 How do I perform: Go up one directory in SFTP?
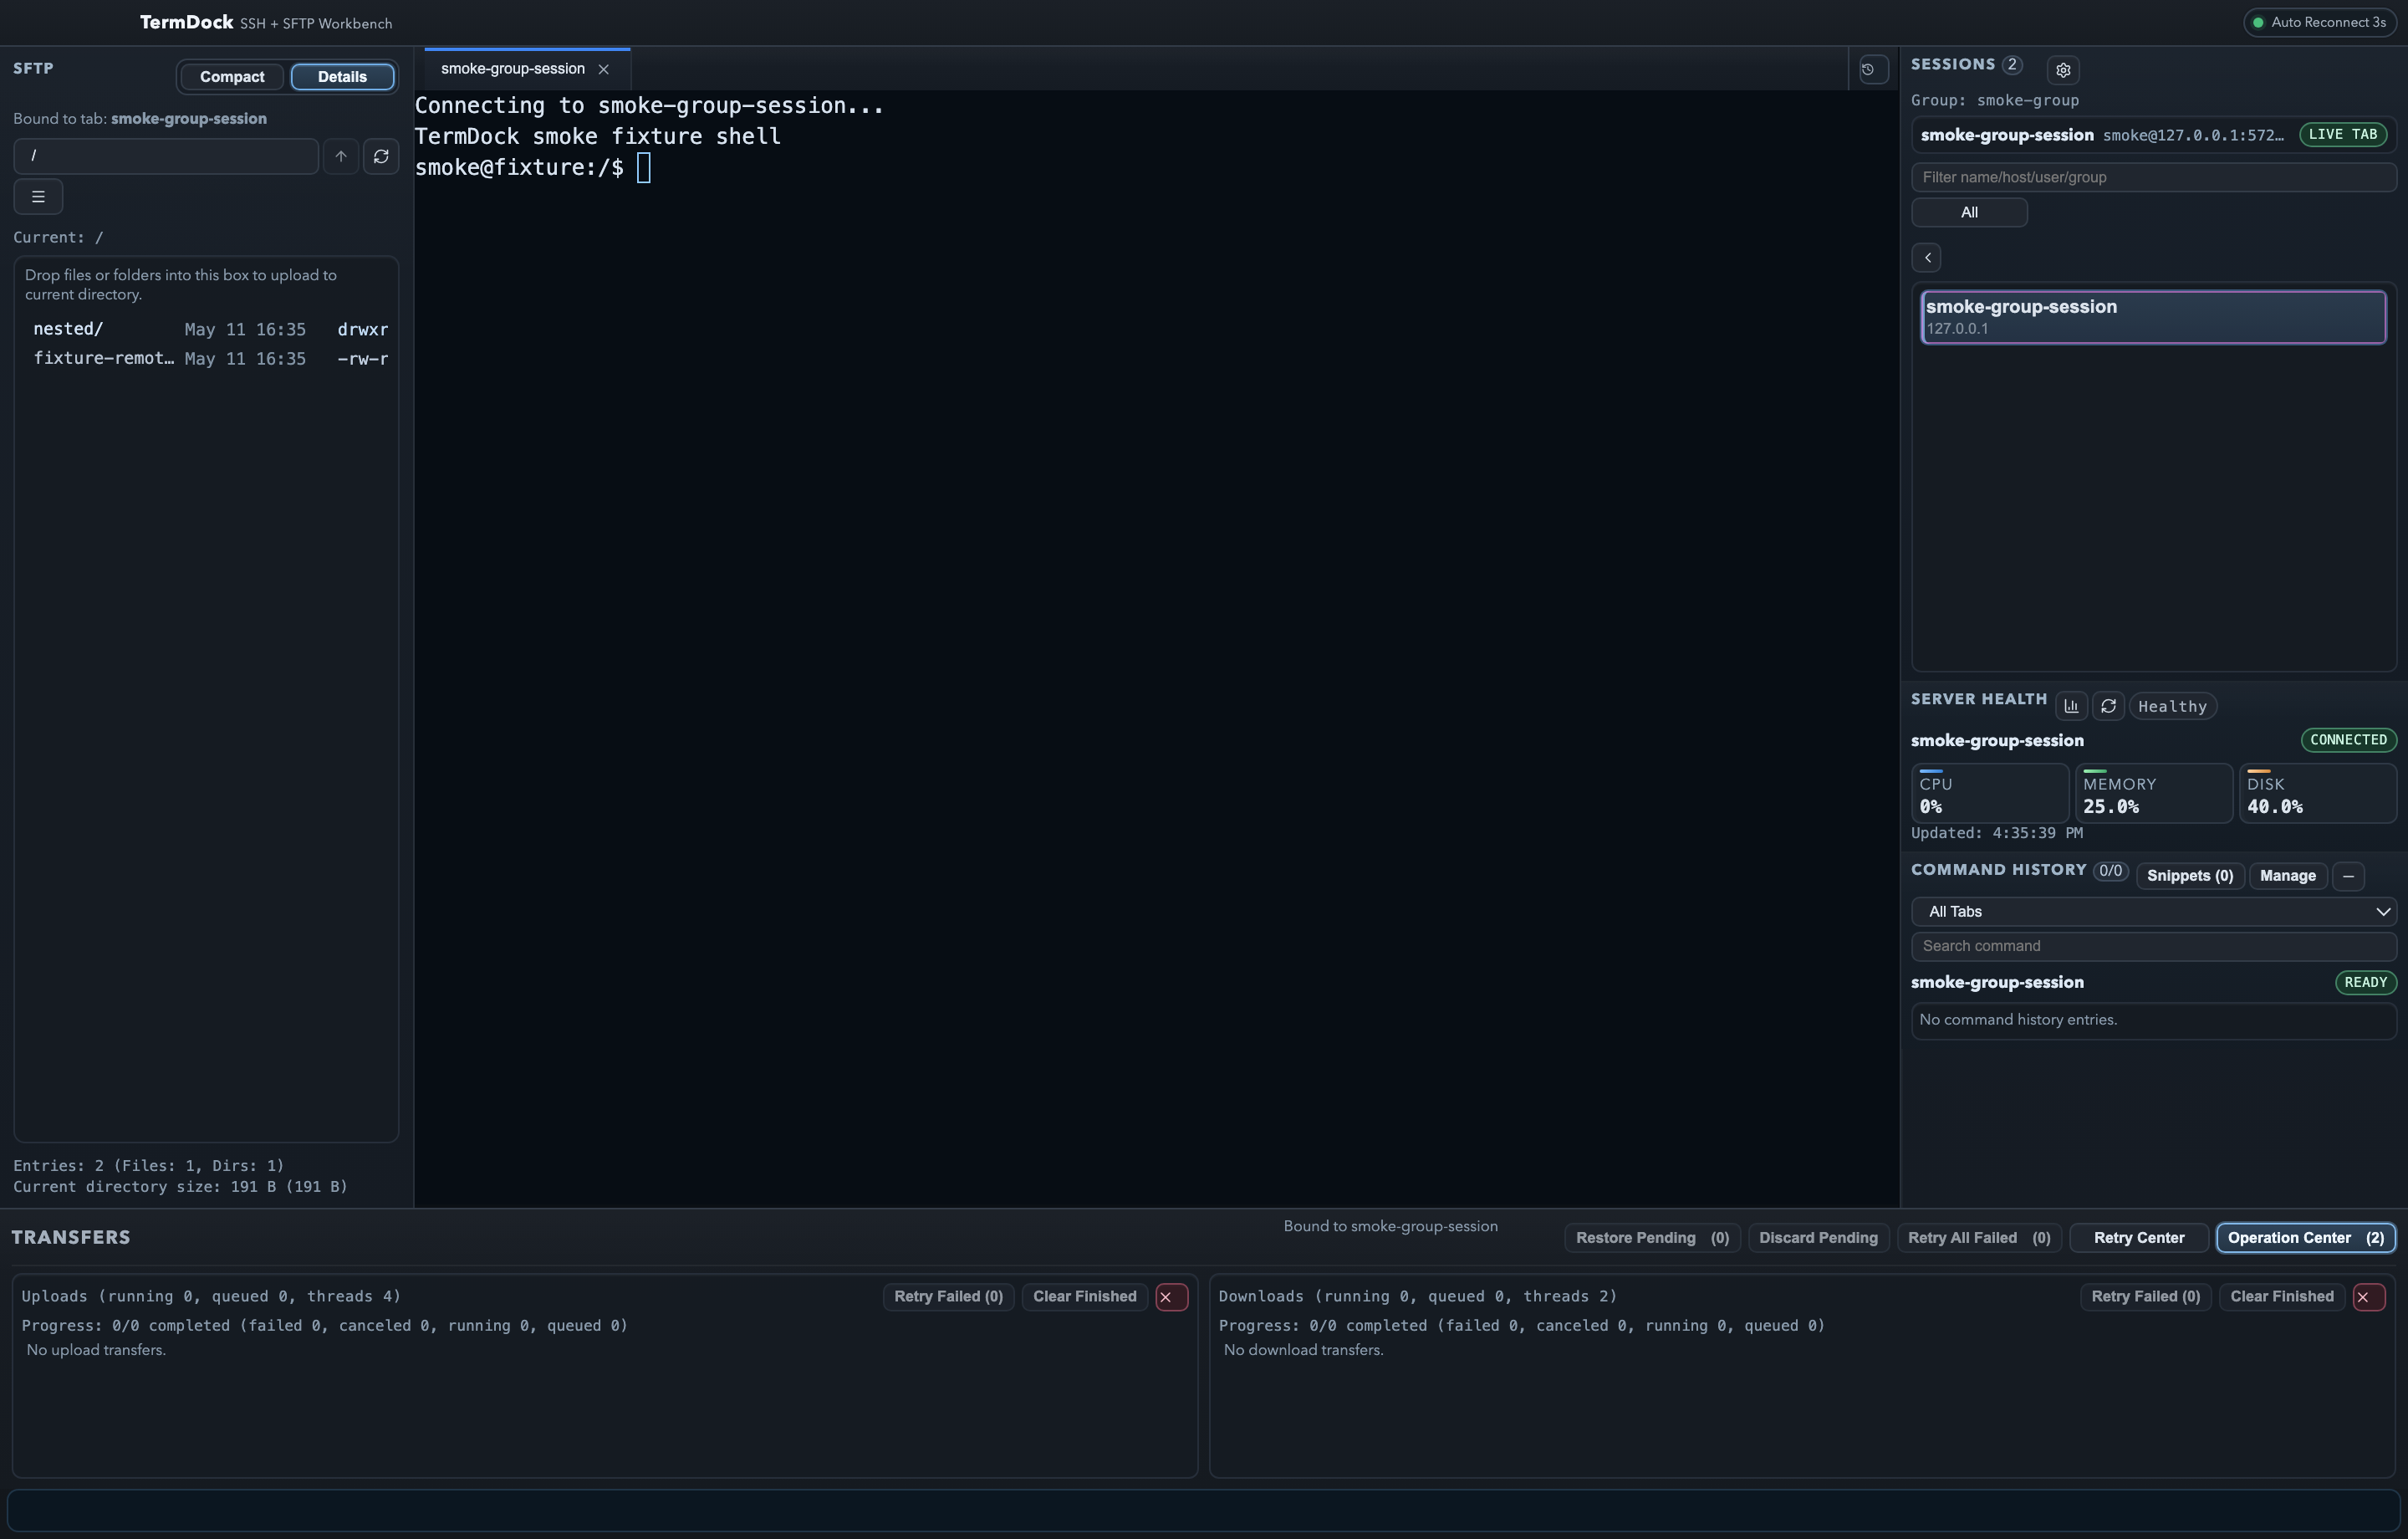click(x=341, y=156)
